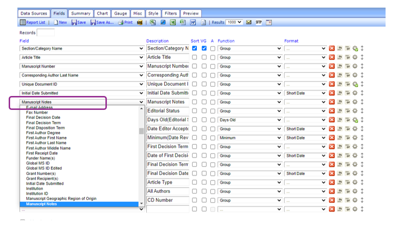Click the Report List button
Screen dimensions: 400x227
tap(33, 23)
